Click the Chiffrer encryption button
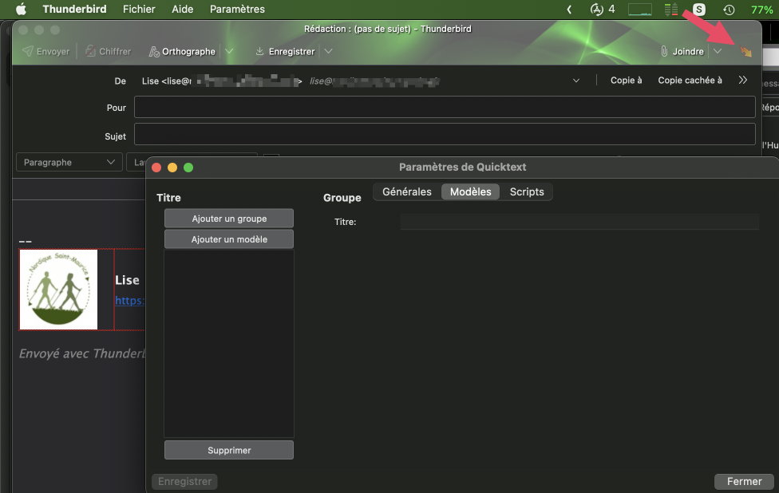 108,52
